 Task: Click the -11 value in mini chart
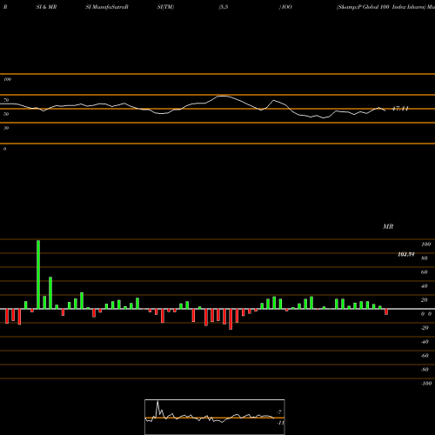(x=280, y=423)
